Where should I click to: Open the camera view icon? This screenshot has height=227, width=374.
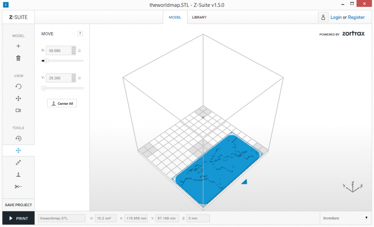[x=19, y=111]
